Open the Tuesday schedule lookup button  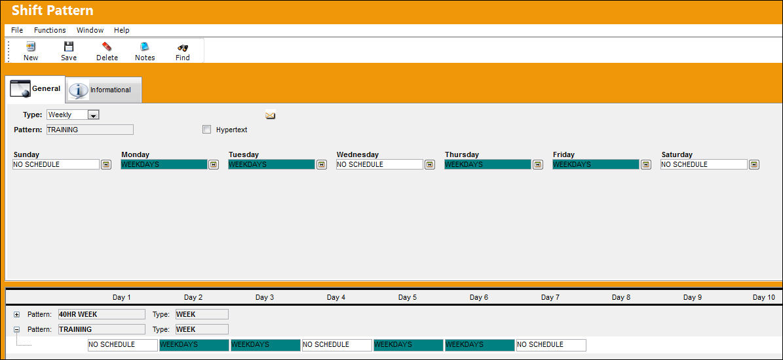click(x=322, y=164)
